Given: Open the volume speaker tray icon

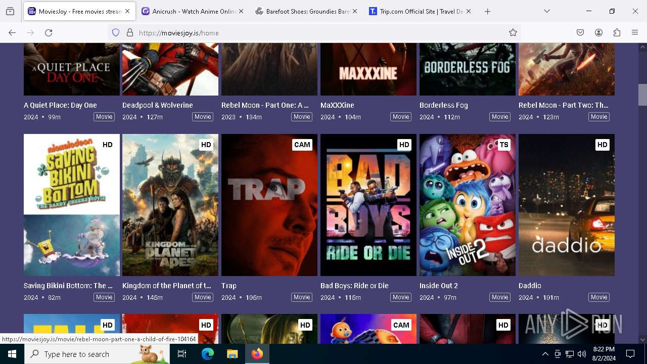Looking at the screenshot, I should click(x=582, y=354).
